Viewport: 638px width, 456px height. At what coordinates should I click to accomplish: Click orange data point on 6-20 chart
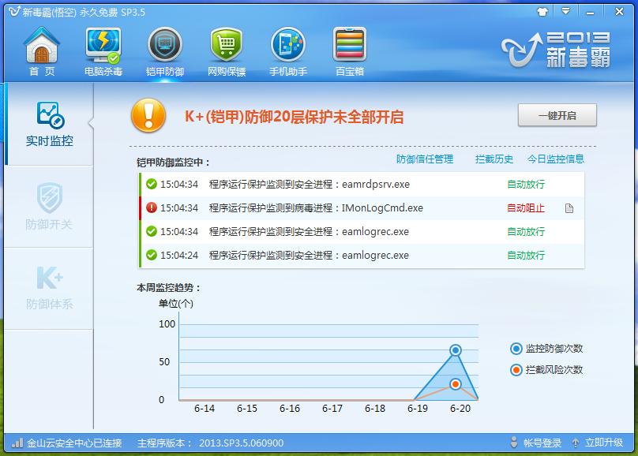[456, 384]
